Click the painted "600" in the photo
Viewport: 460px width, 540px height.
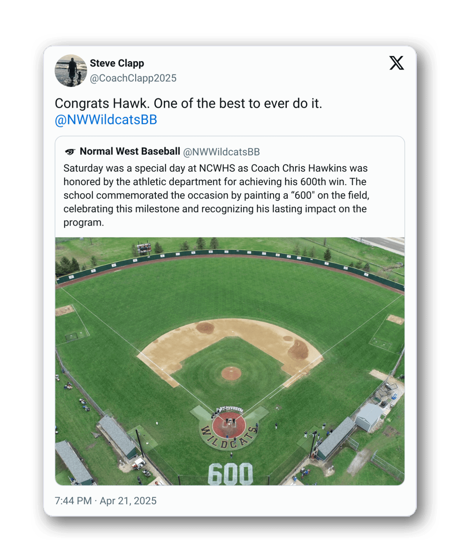pyautogui.click(x=230, y=474)
